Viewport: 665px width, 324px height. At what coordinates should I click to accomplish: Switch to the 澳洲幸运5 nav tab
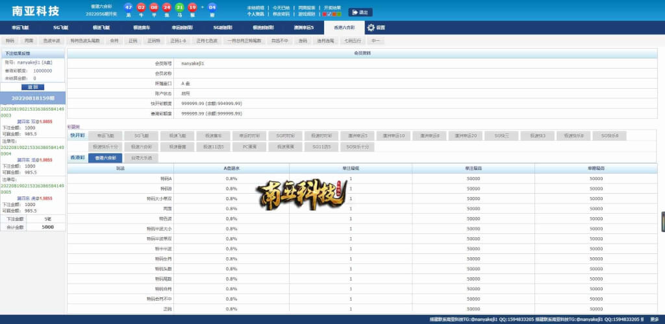(x=304, y=27)
